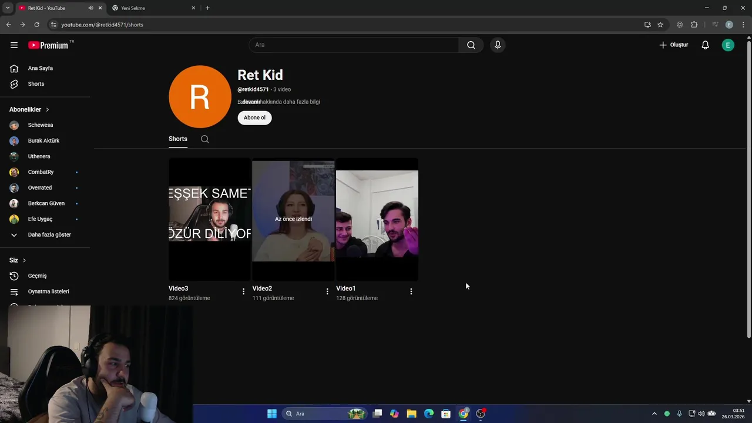Close the Yeni Sekme tab
The width and height of the screenshot is (752, 423).
193,8
